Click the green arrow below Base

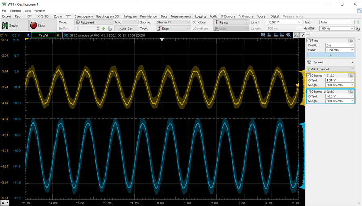(x=330, y=55)
